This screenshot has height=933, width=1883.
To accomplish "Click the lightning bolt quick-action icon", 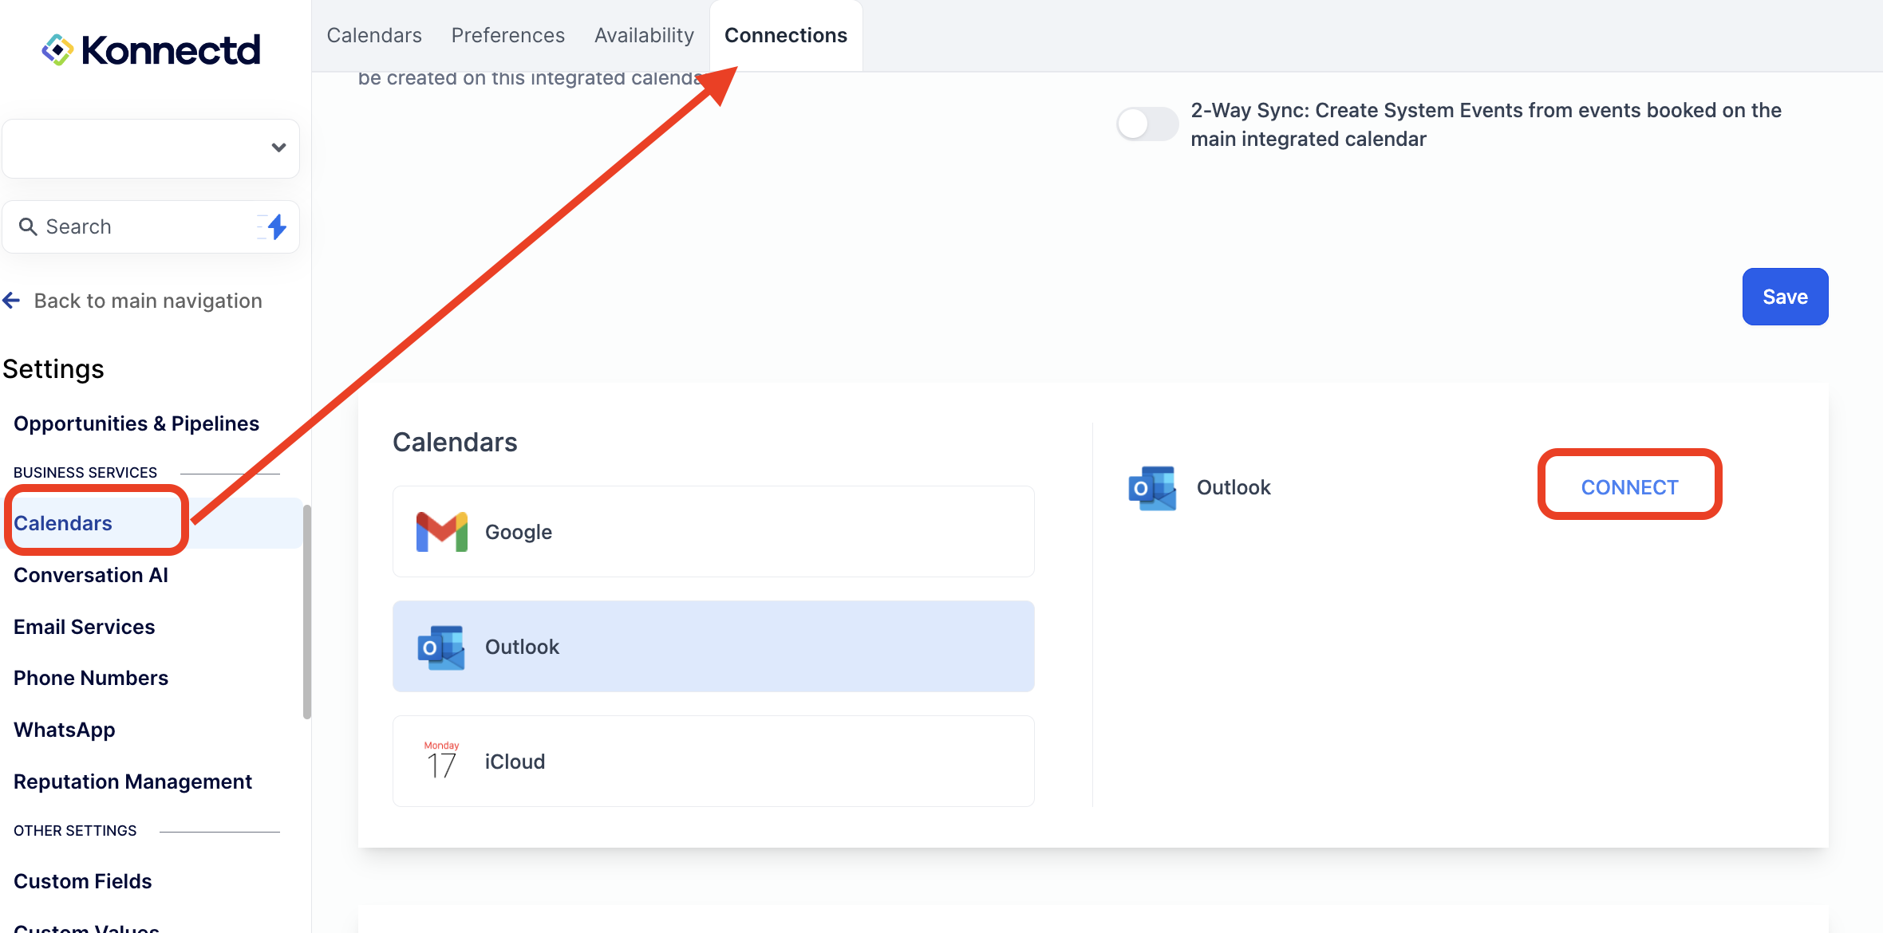I will coord(276,227).
